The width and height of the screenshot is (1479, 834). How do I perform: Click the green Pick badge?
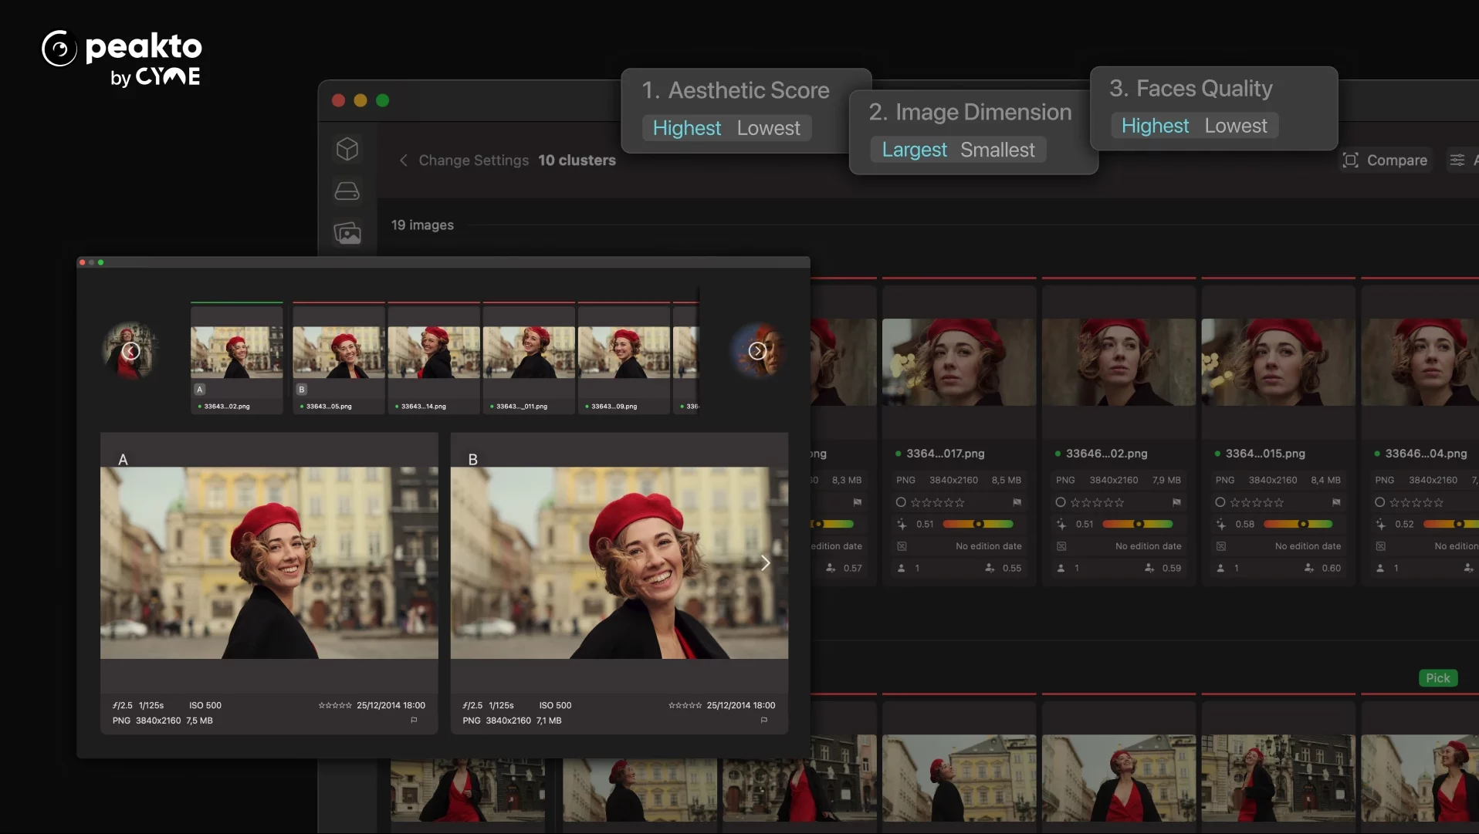click(x=1437, y=677)
